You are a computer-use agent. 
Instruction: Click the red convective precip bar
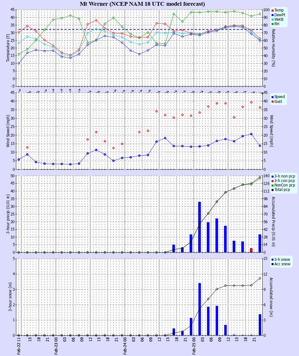coord(251,250)
